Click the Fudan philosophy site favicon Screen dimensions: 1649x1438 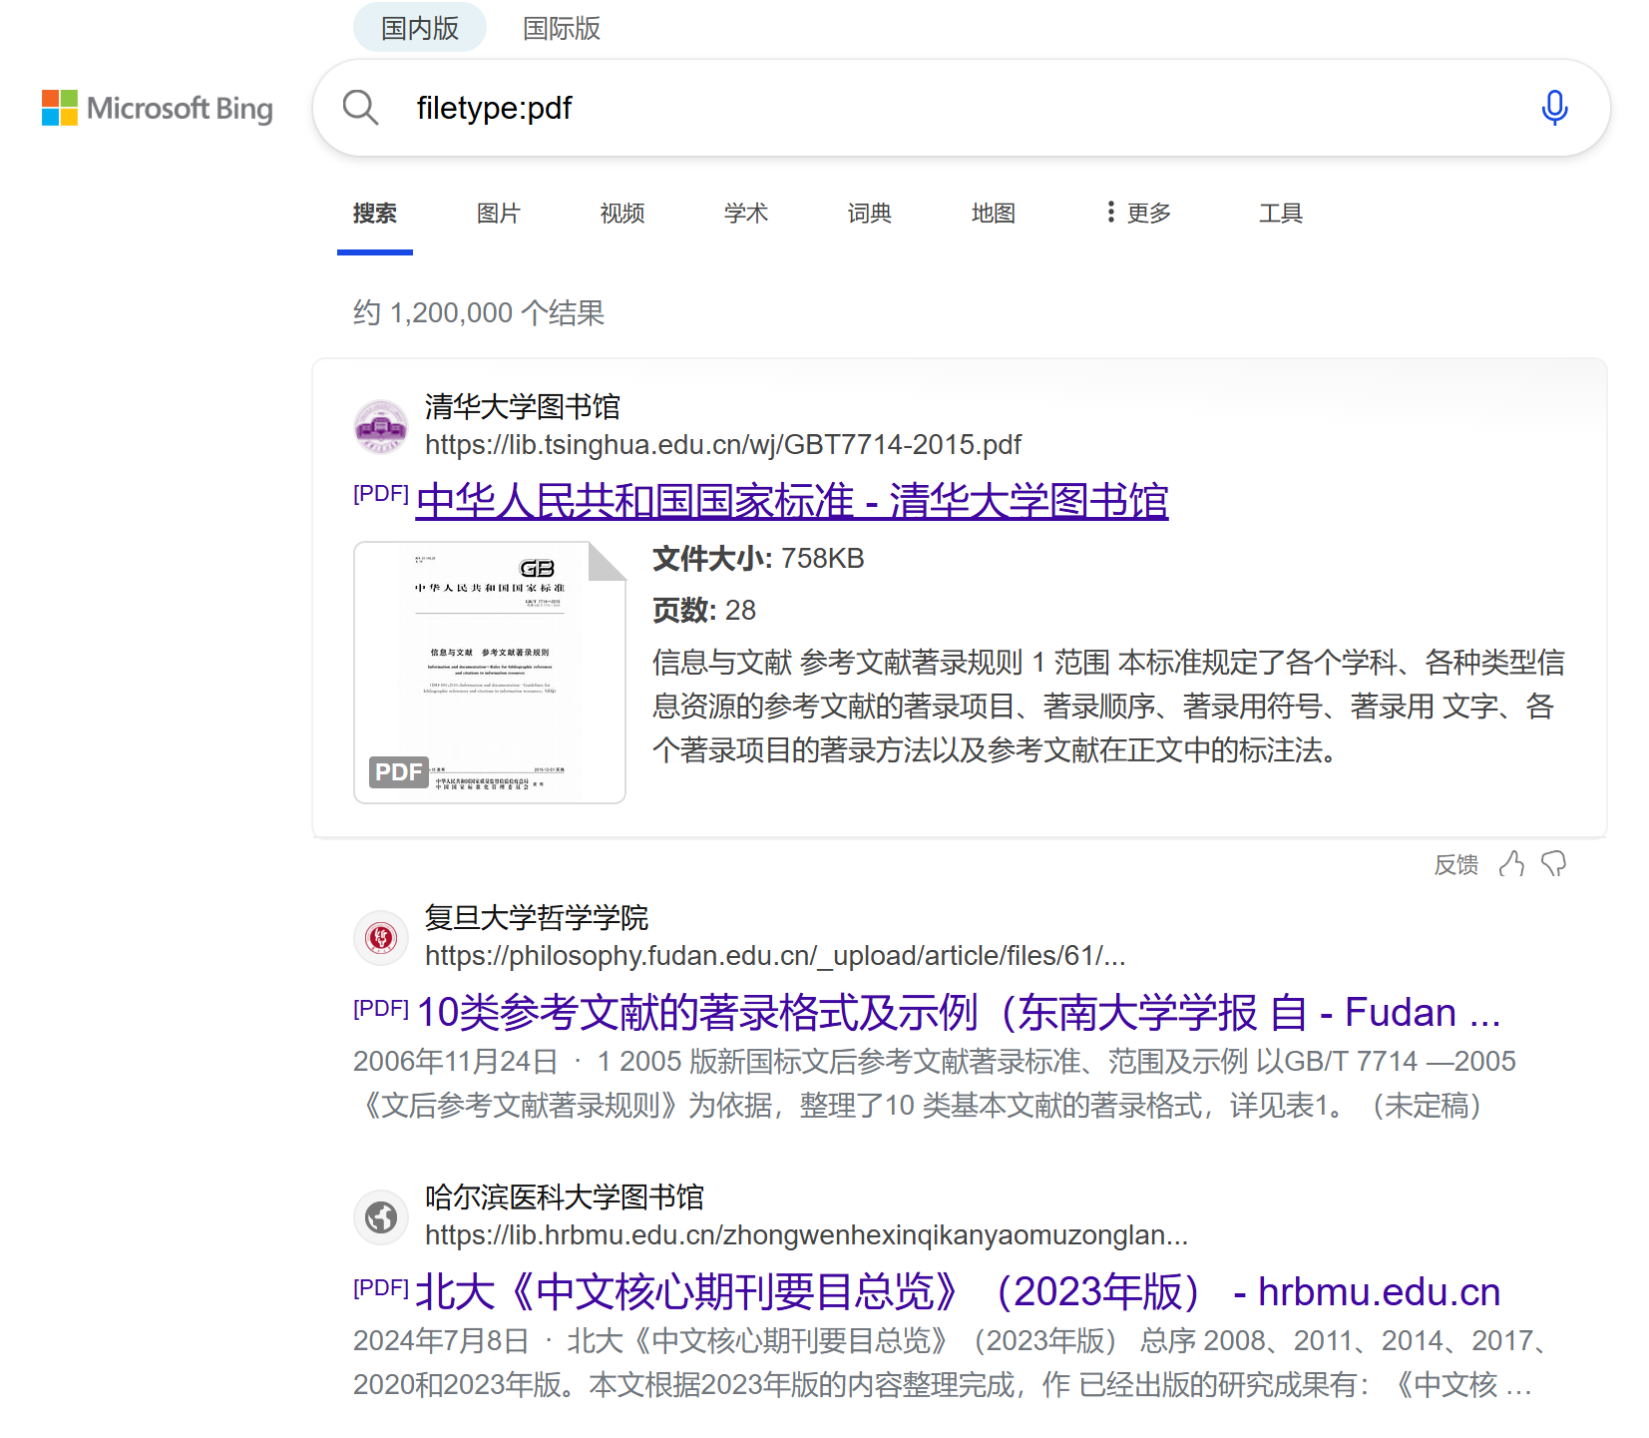pos(381,937)
